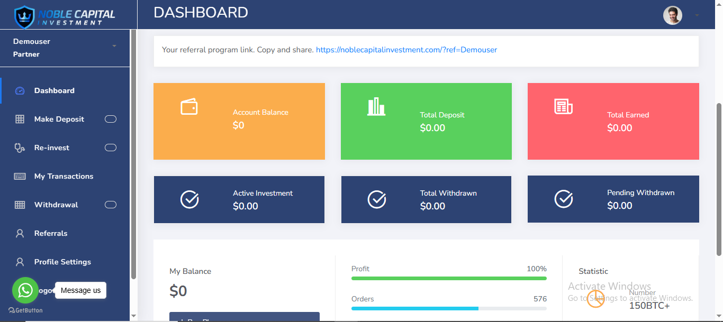This screenshot has width=723, height=322.
Task: Click the Dashboard gauge icon in sidebar
Action: 20,91
